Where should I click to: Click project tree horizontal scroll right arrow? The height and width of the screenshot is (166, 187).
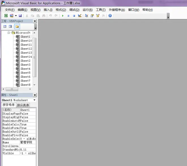coord(30,89)
